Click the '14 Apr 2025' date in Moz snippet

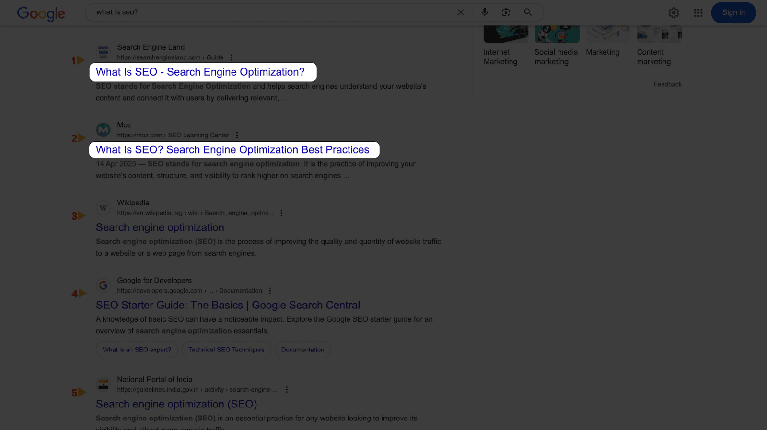click(x=116, y=164)
